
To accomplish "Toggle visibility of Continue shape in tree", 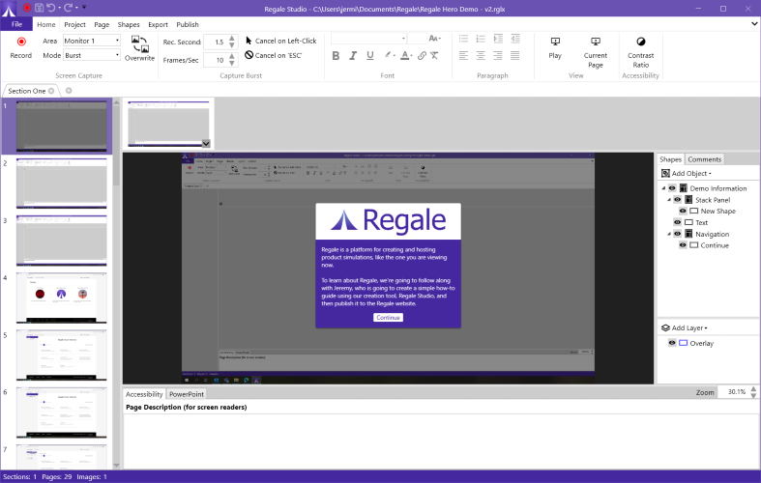I will click(x=683, y=245).
